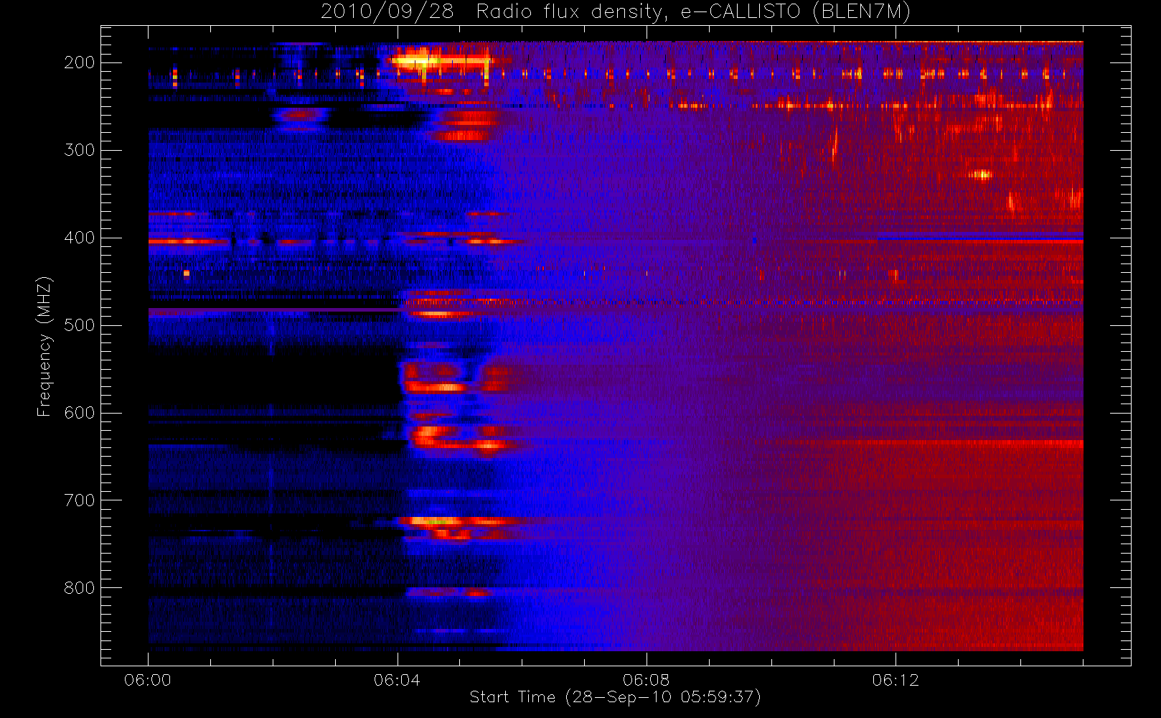Click the 800 frequency tick label
The width and height of the screenshot is (1161, 718).
(80, 588)
